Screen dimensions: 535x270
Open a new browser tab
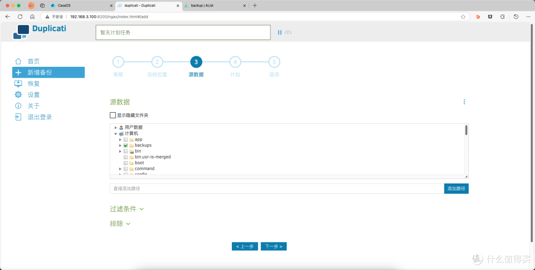[x=255, y=5]
